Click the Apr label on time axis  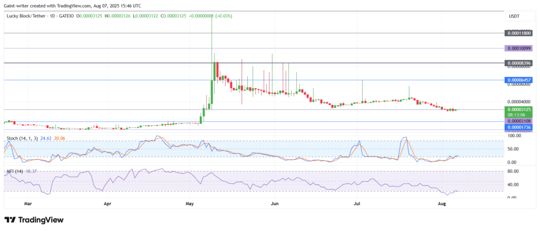[x=108, y=204]
